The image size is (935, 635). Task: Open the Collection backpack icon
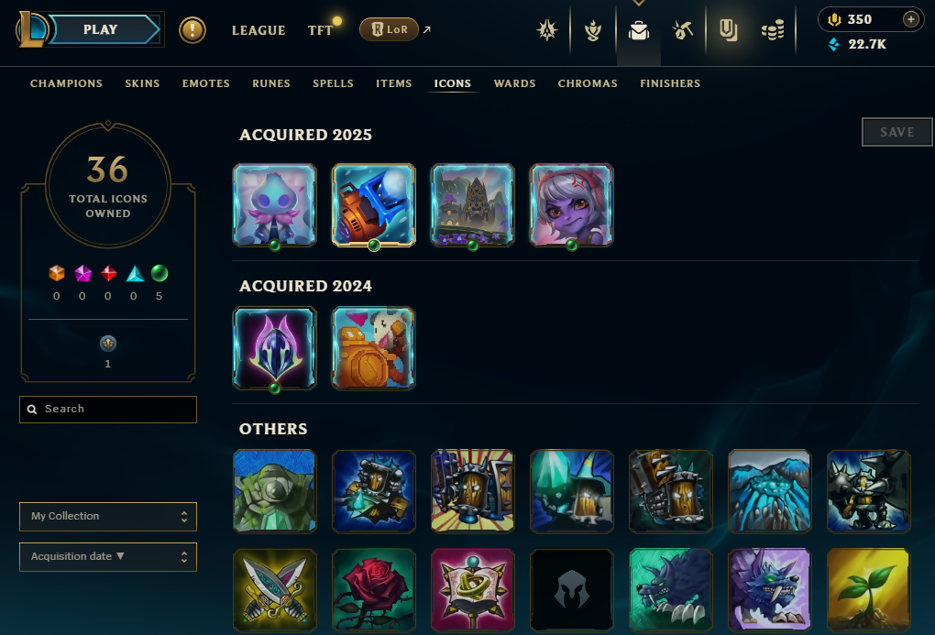point(639,30)
